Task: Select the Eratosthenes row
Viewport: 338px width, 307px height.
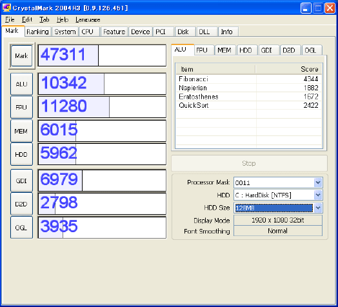Action: pyautogui.click(x=249, y=97)
